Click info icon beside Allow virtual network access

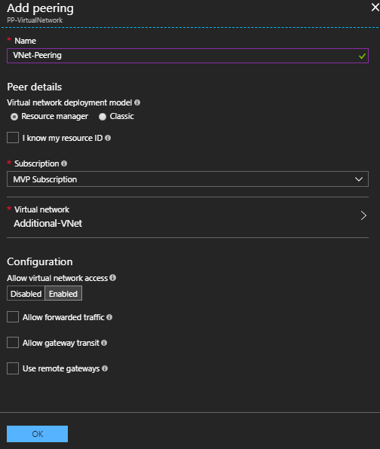click(x=113, y=278)
